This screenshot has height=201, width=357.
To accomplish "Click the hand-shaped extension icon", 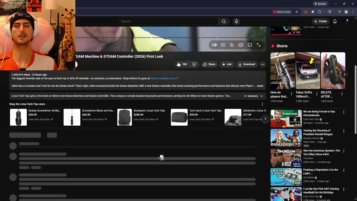I will [313, 12].
